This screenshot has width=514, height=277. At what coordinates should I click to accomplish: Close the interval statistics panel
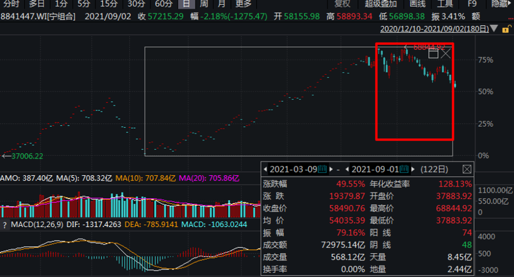[467, 169]
